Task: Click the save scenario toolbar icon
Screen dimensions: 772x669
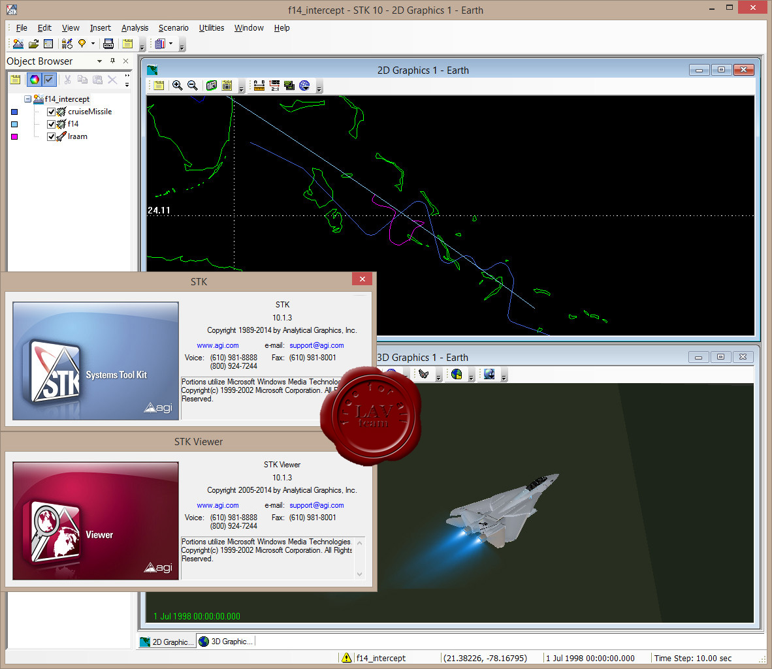Action: coord(48,44)
